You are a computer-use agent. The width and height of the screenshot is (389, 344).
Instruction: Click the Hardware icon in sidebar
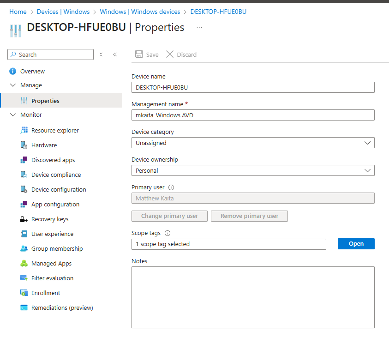pos(24,145)
